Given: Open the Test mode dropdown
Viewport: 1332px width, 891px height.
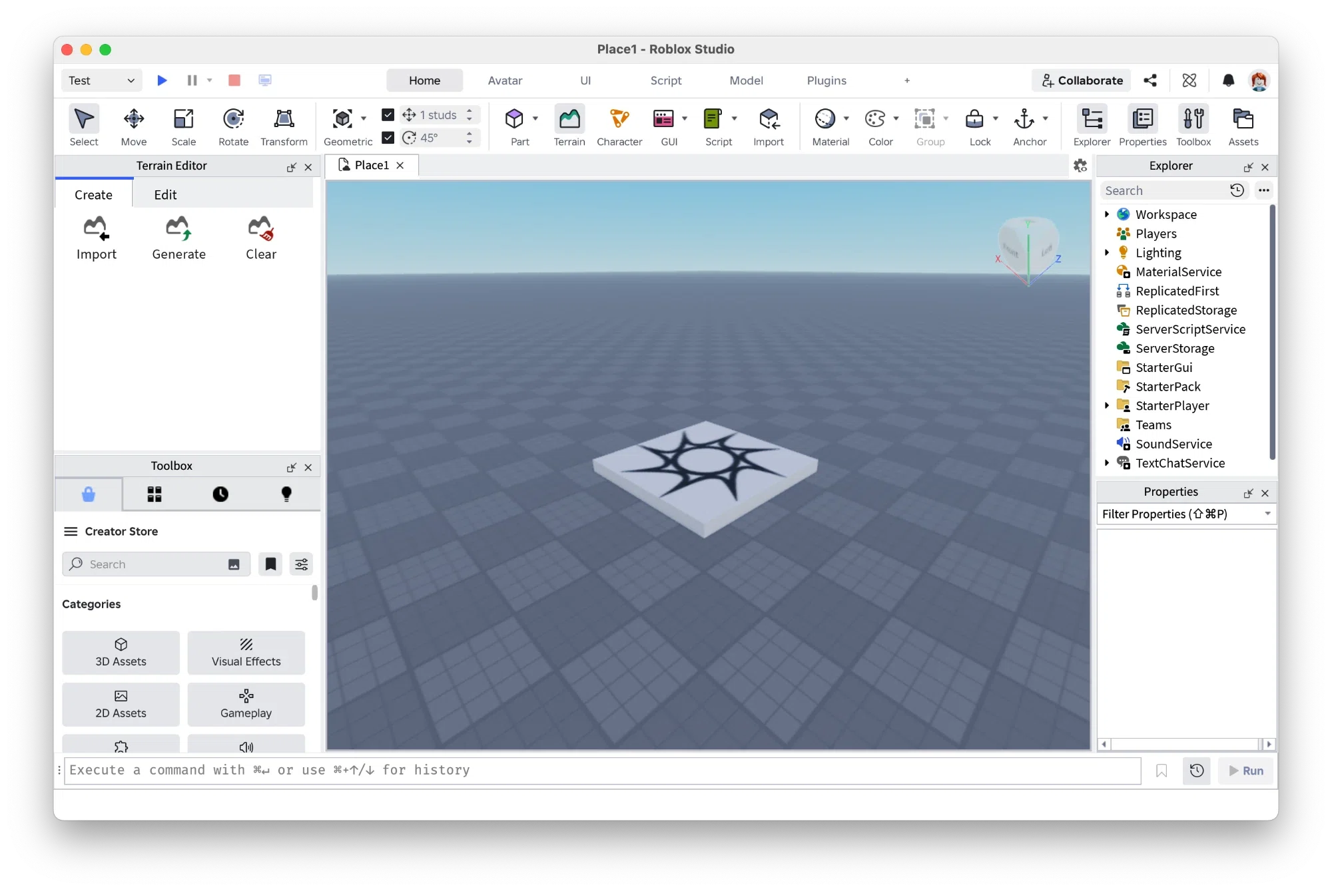Looking at the screenshot, I should [x=102, y=81].
